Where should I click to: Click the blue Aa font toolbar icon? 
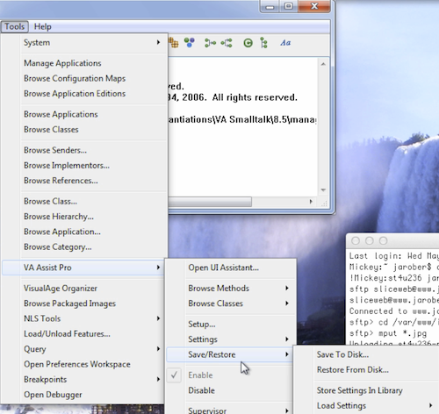tap(285, 43)
